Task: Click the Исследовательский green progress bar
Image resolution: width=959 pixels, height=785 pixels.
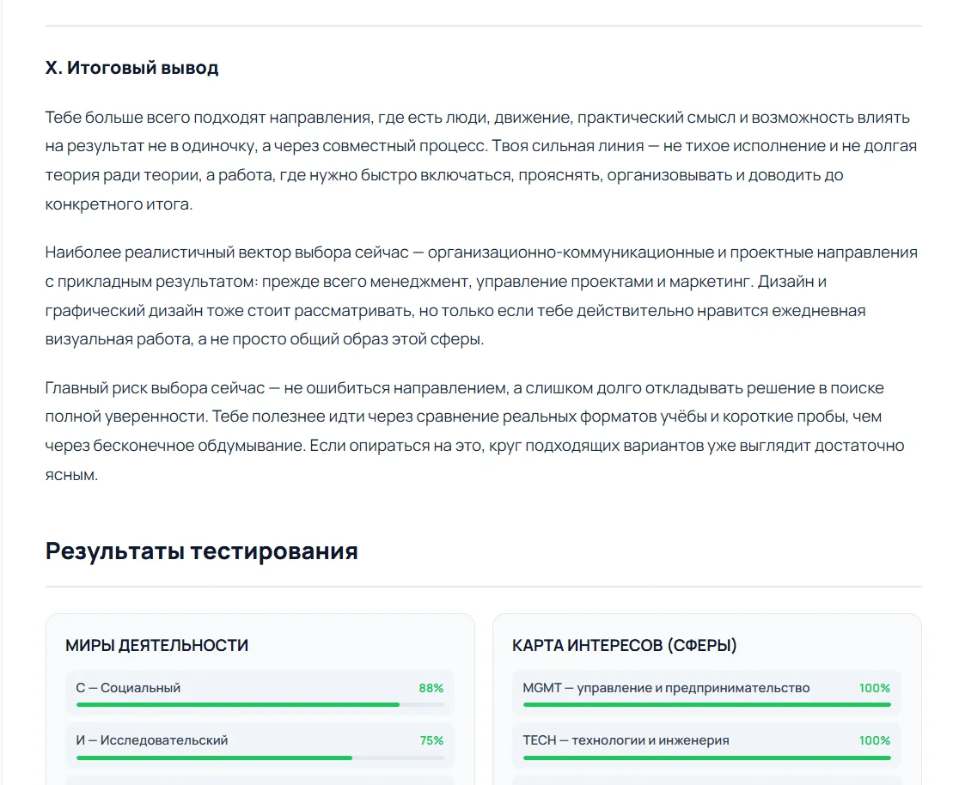Action: point(260,758)
